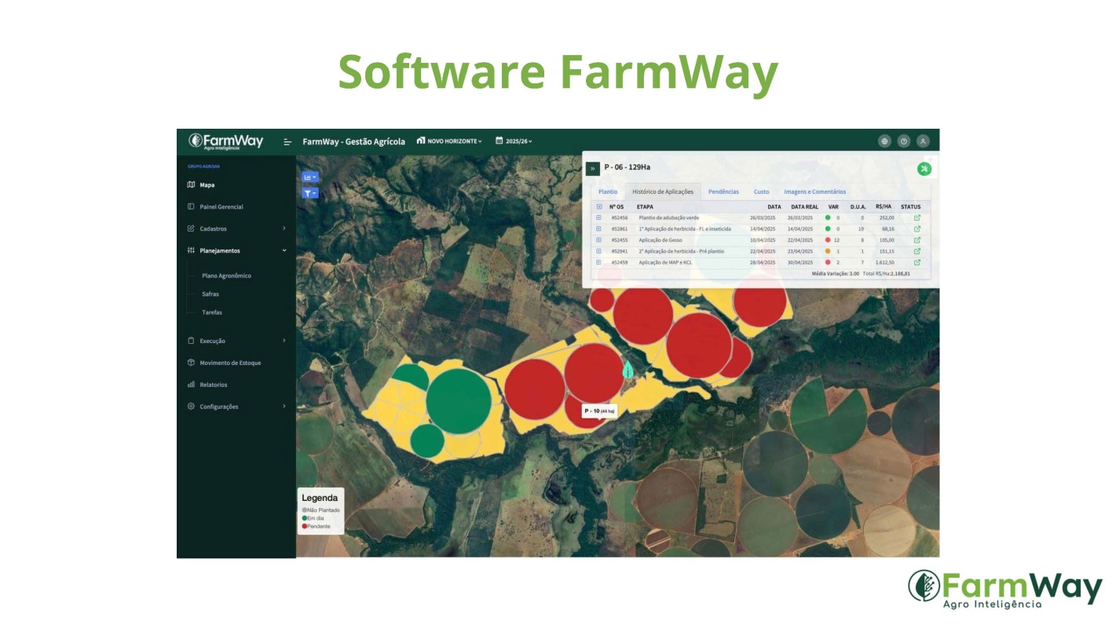Viewport: 1116px width, 628px height.
Task: Click the Mapa map icon in sidebar
Action: coord(191,185)
